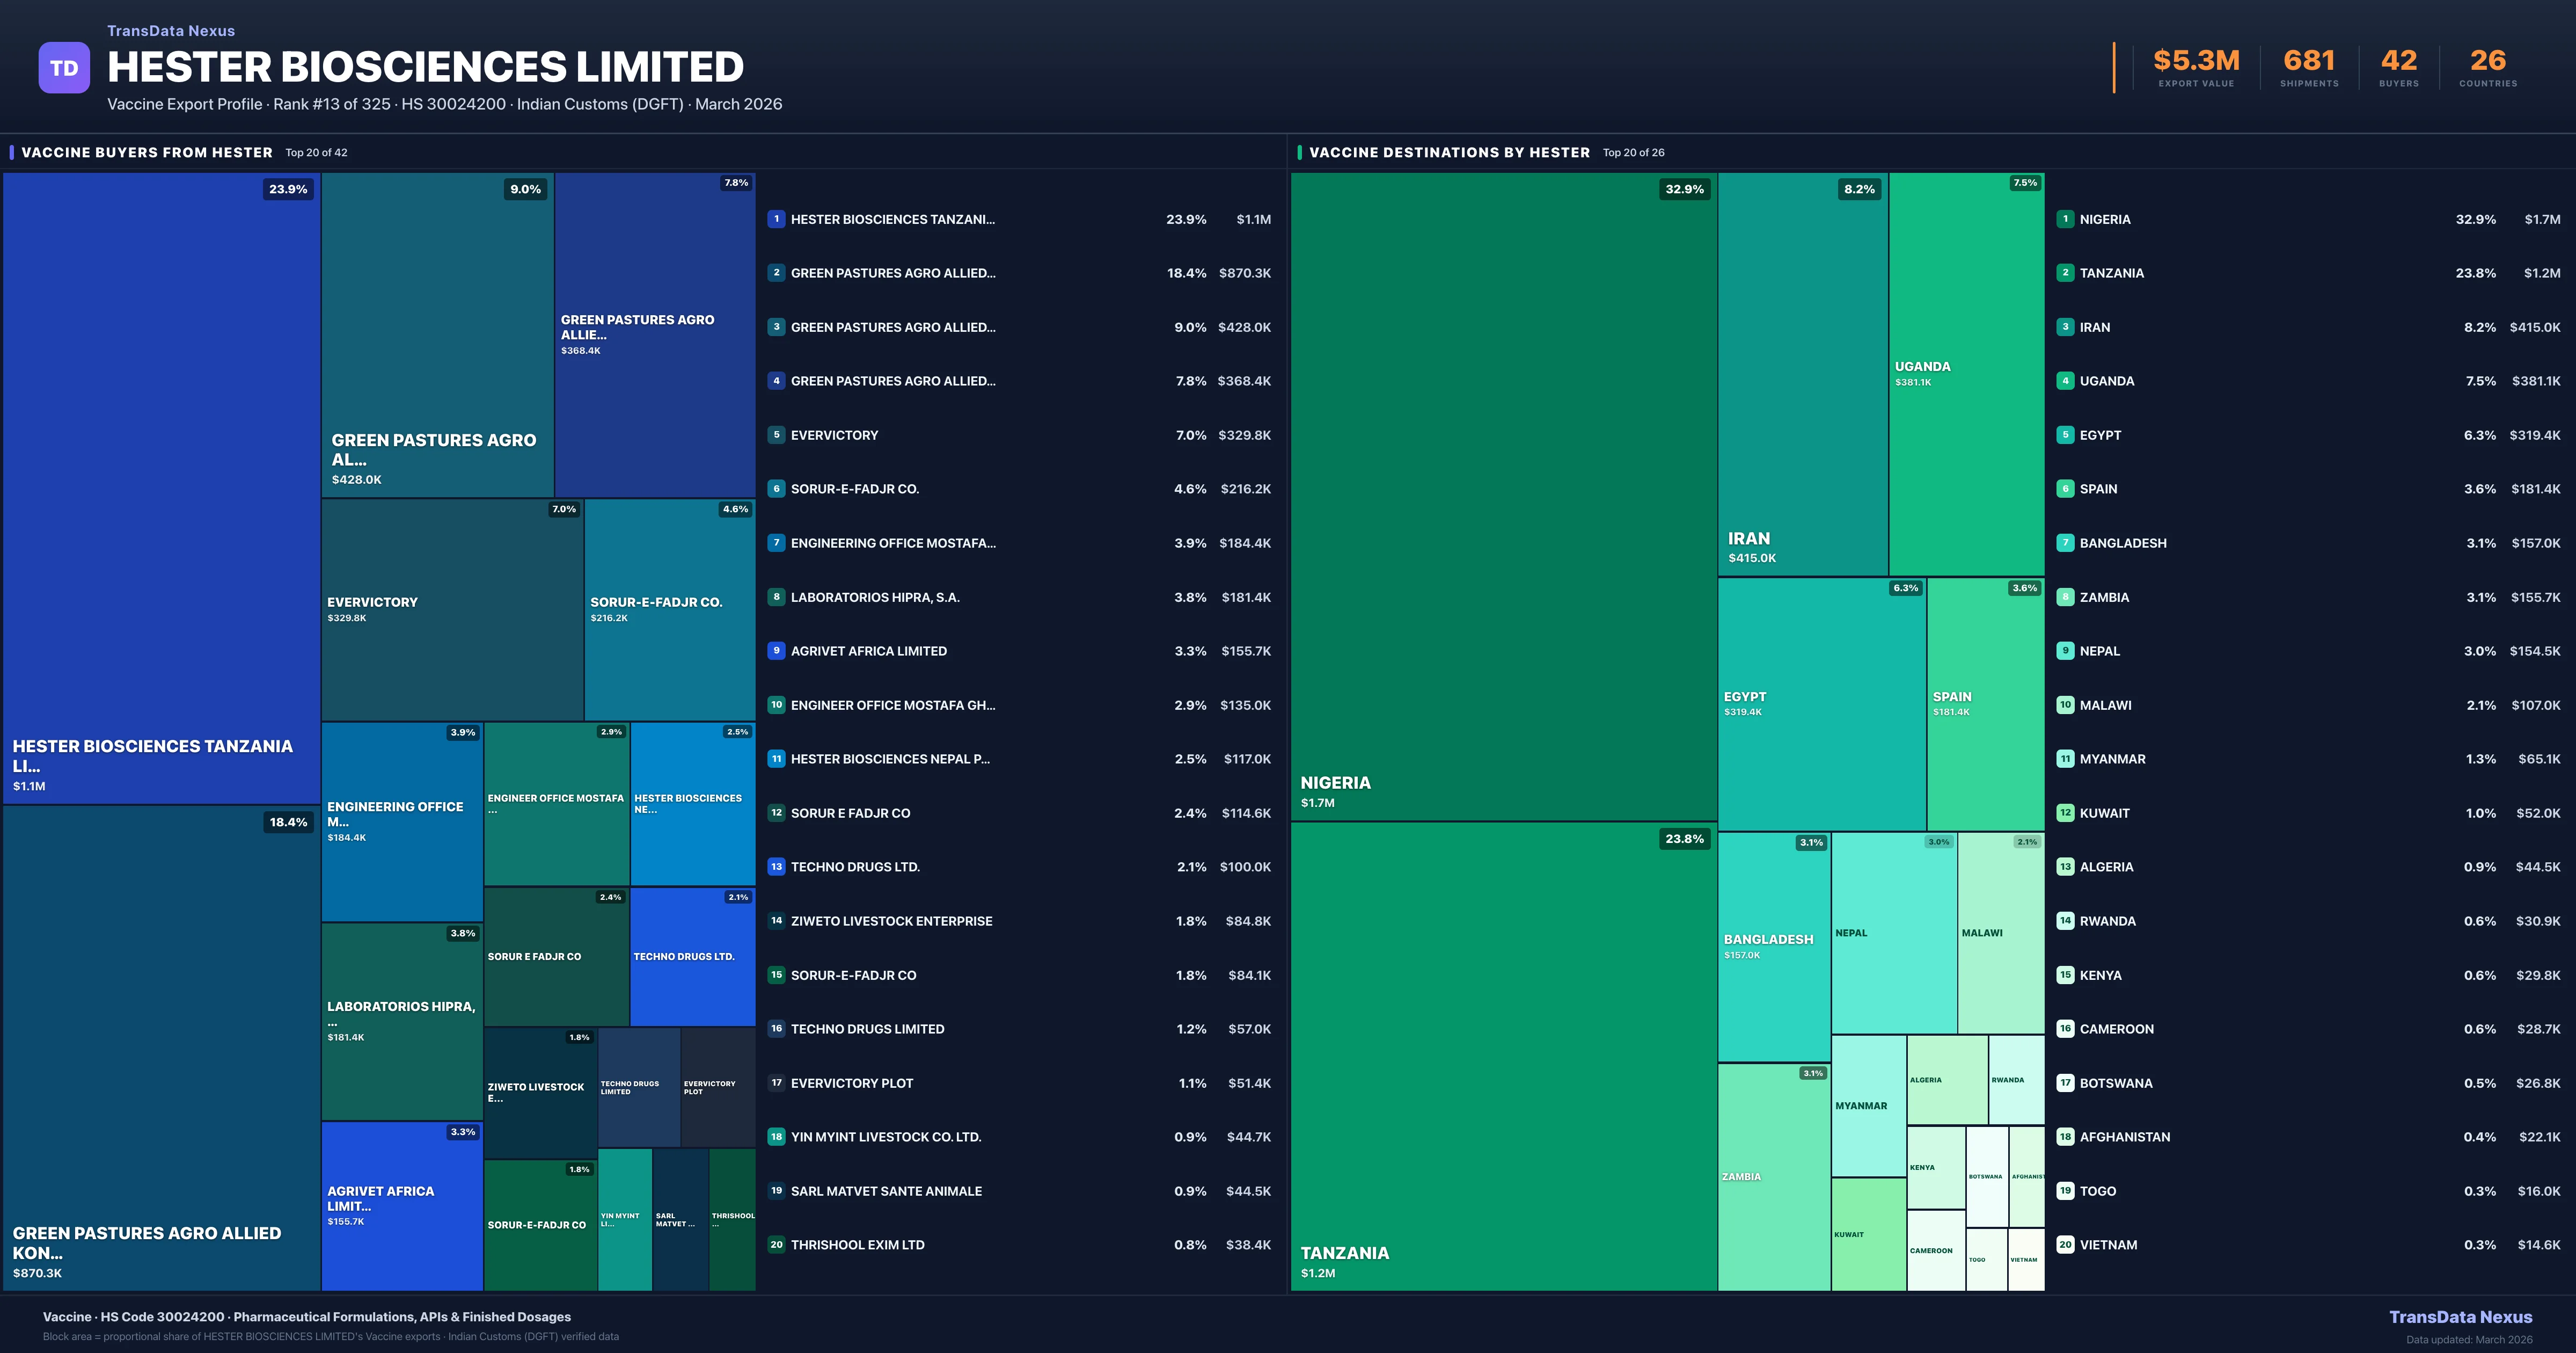Click rank badge 6 next to Spain
The image size is (2576, 1353).
click(2065, 489)
